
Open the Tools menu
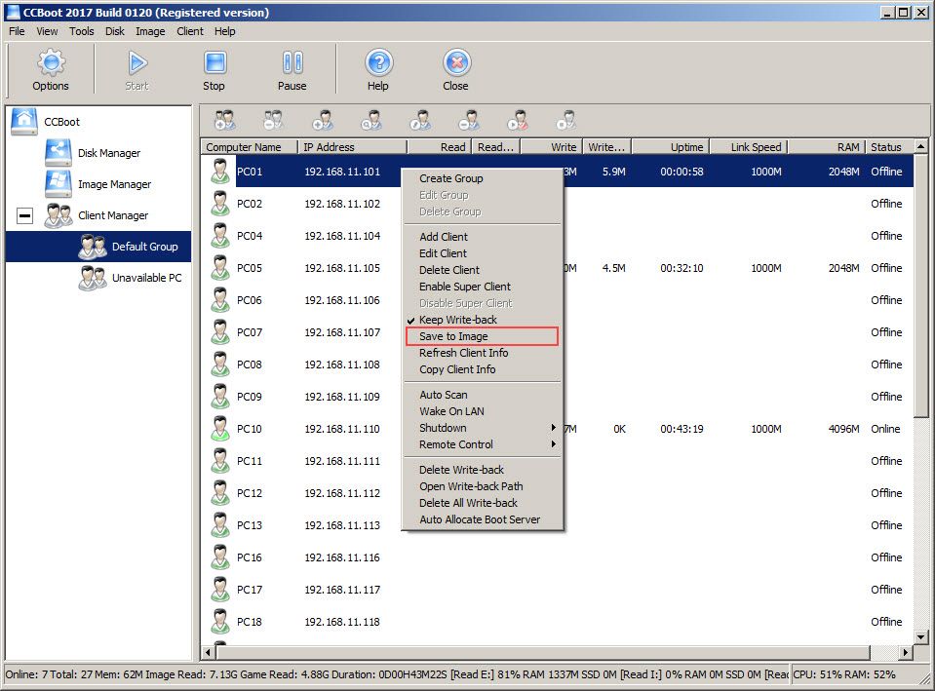[82, 31]
